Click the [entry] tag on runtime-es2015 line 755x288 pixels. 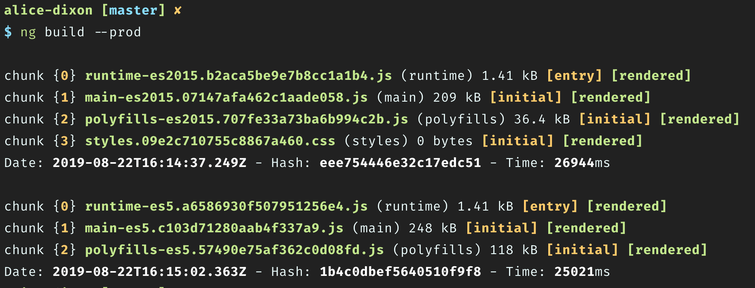pos(574,76)
